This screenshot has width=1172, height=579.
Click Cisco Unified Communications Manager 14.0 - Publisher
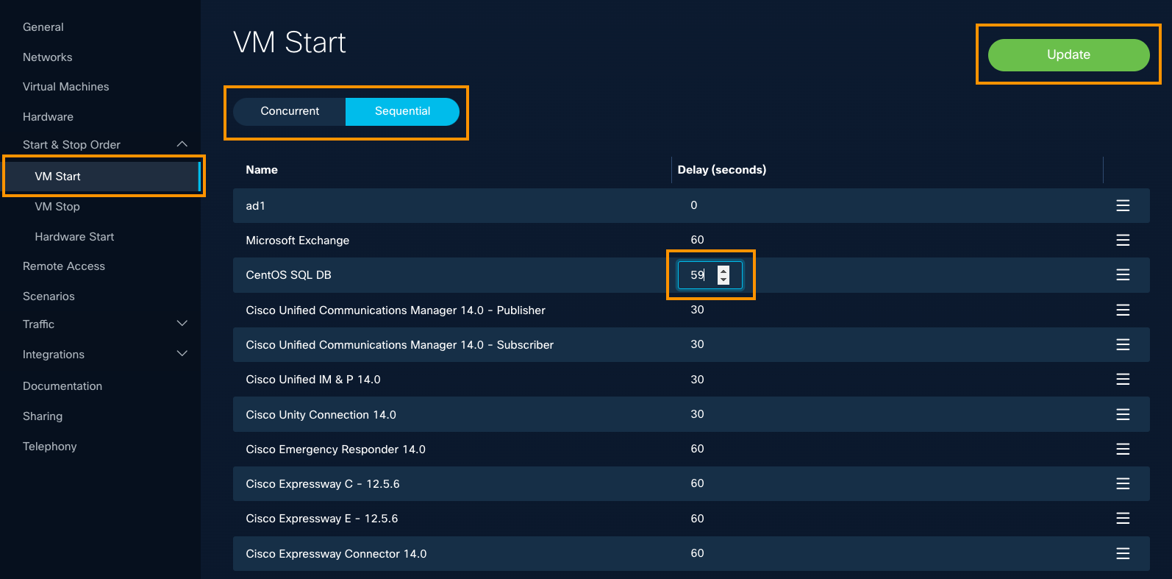point(396,310)
